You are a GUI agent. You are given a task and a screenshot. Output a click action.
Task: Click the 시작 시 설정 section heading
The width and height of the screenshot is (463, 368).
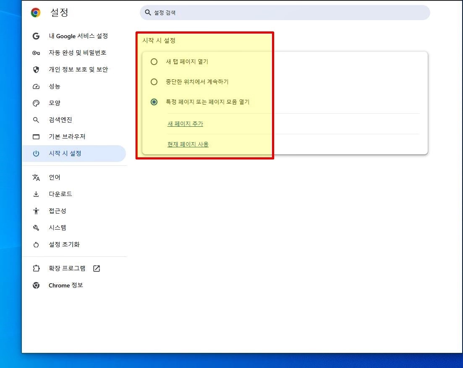[159, 40]
